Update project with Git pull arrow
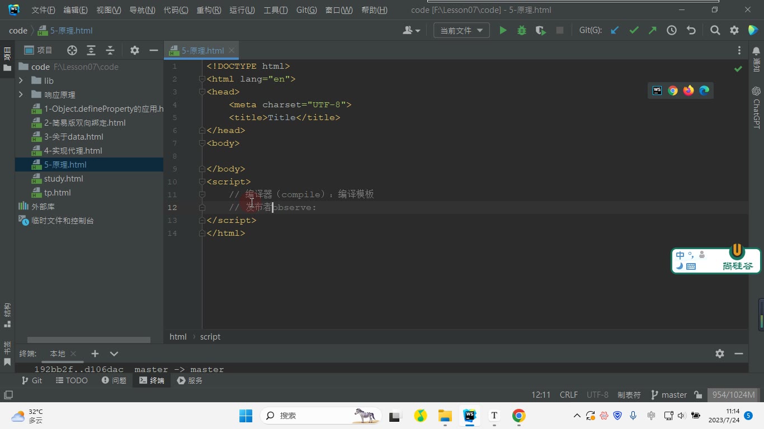The height and width of the screenshot is (429, 764). point(615,31)
